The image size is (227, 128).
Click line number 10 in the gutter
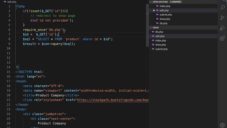point(9,48)
